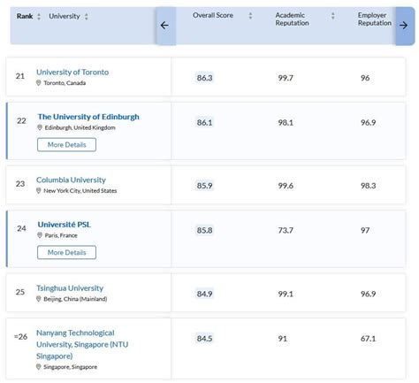Click rank number 23
The image size is (419, 383).
(x=20, y=184)
